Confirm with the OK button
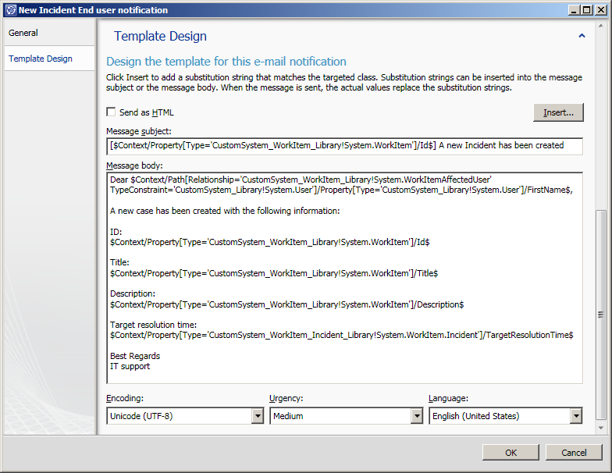 pos(511,453)
